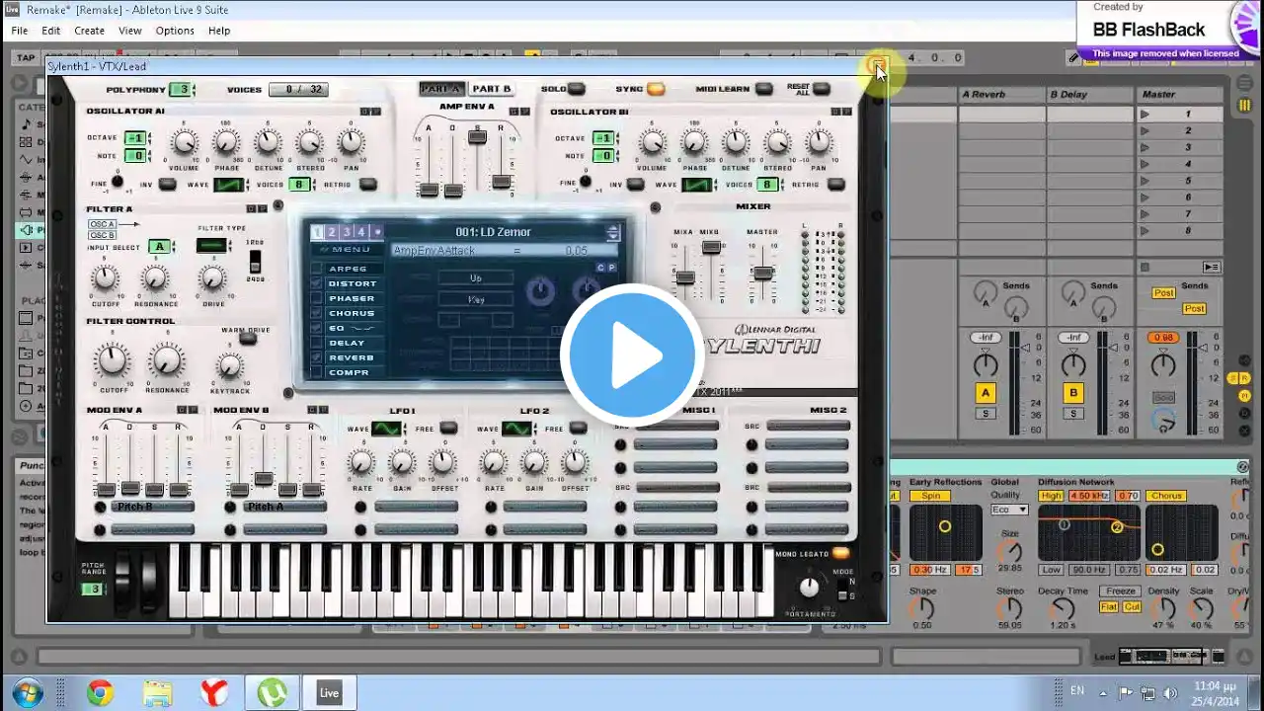Screen dimensions: 1264x711
Task: Toggle LFO 1 Free switch
Action: 448,428
